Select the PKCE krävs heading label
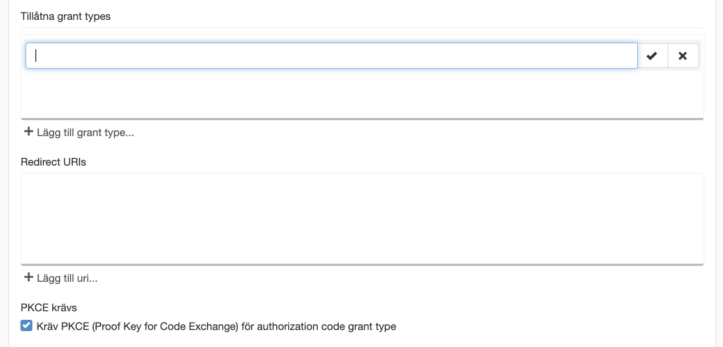 pos(49,308)
